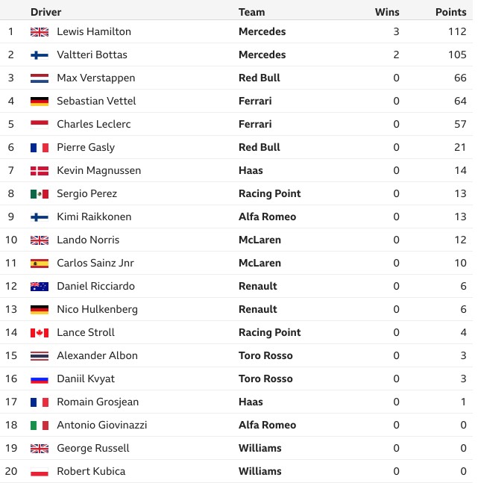Click the Australian flag beside Daniel Ricciardo

[40, 287]
